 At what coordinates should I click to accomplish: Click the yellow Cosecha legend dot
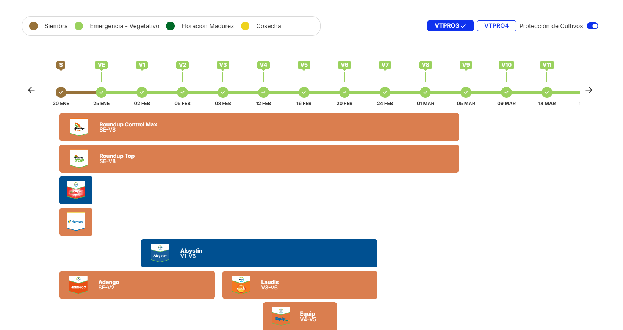[245, 26]
